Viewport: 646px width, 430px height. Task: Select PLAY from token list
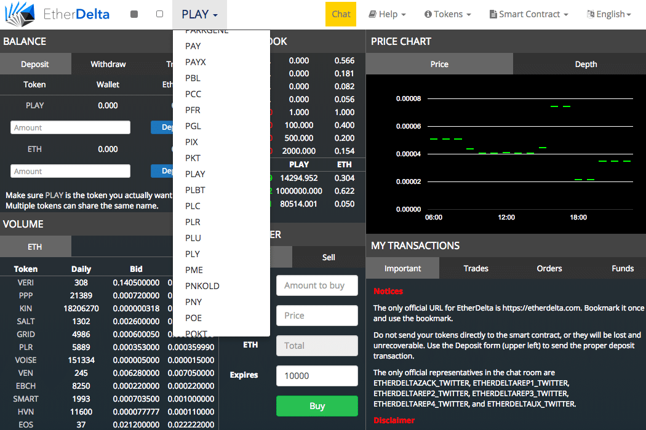click(221, 174)
